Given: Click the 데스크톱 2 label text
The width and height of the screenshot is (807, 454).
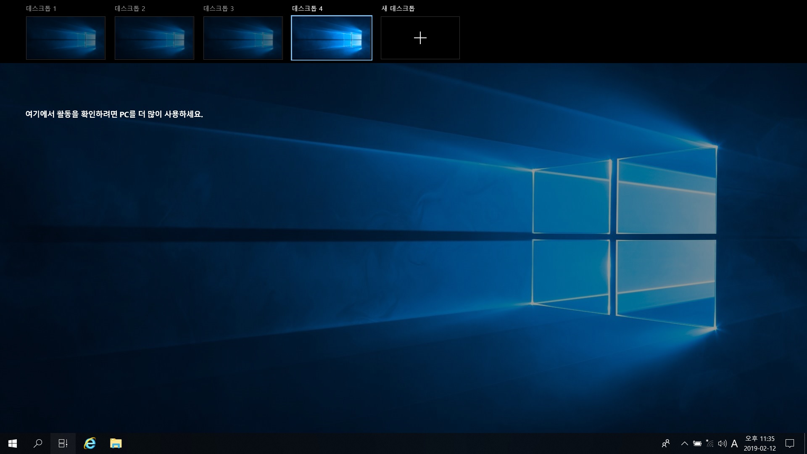Looking at the screenshot, I should click(130, 8).
